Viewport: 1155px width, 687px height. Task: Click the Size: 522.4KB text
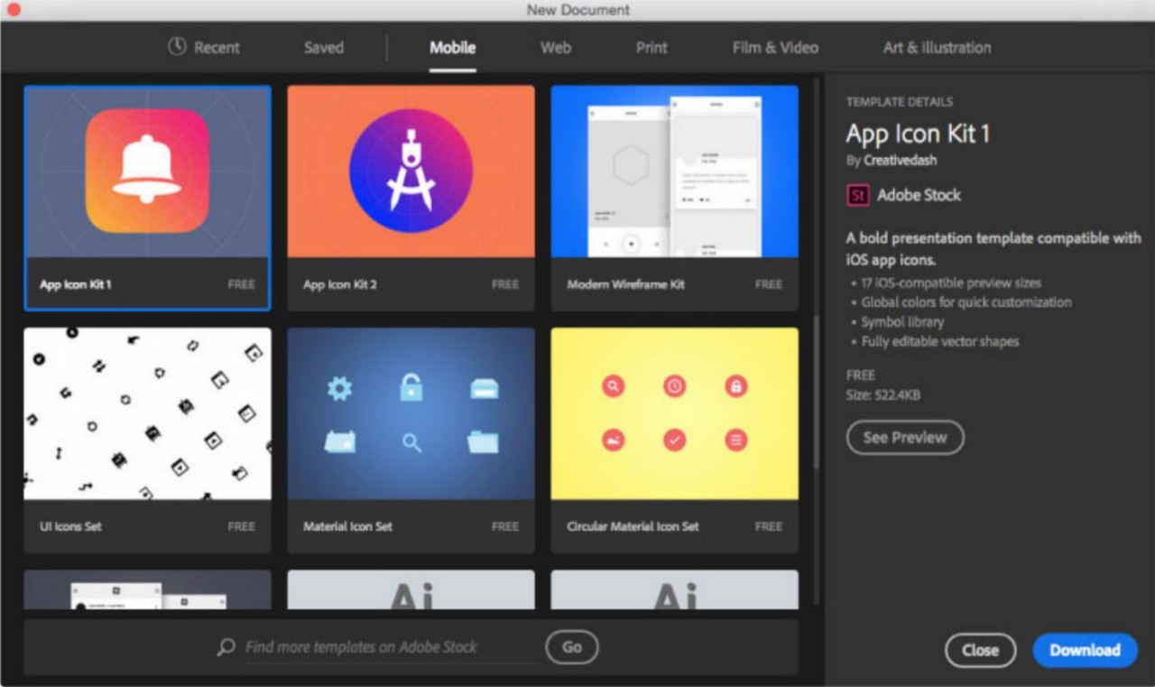883,395
